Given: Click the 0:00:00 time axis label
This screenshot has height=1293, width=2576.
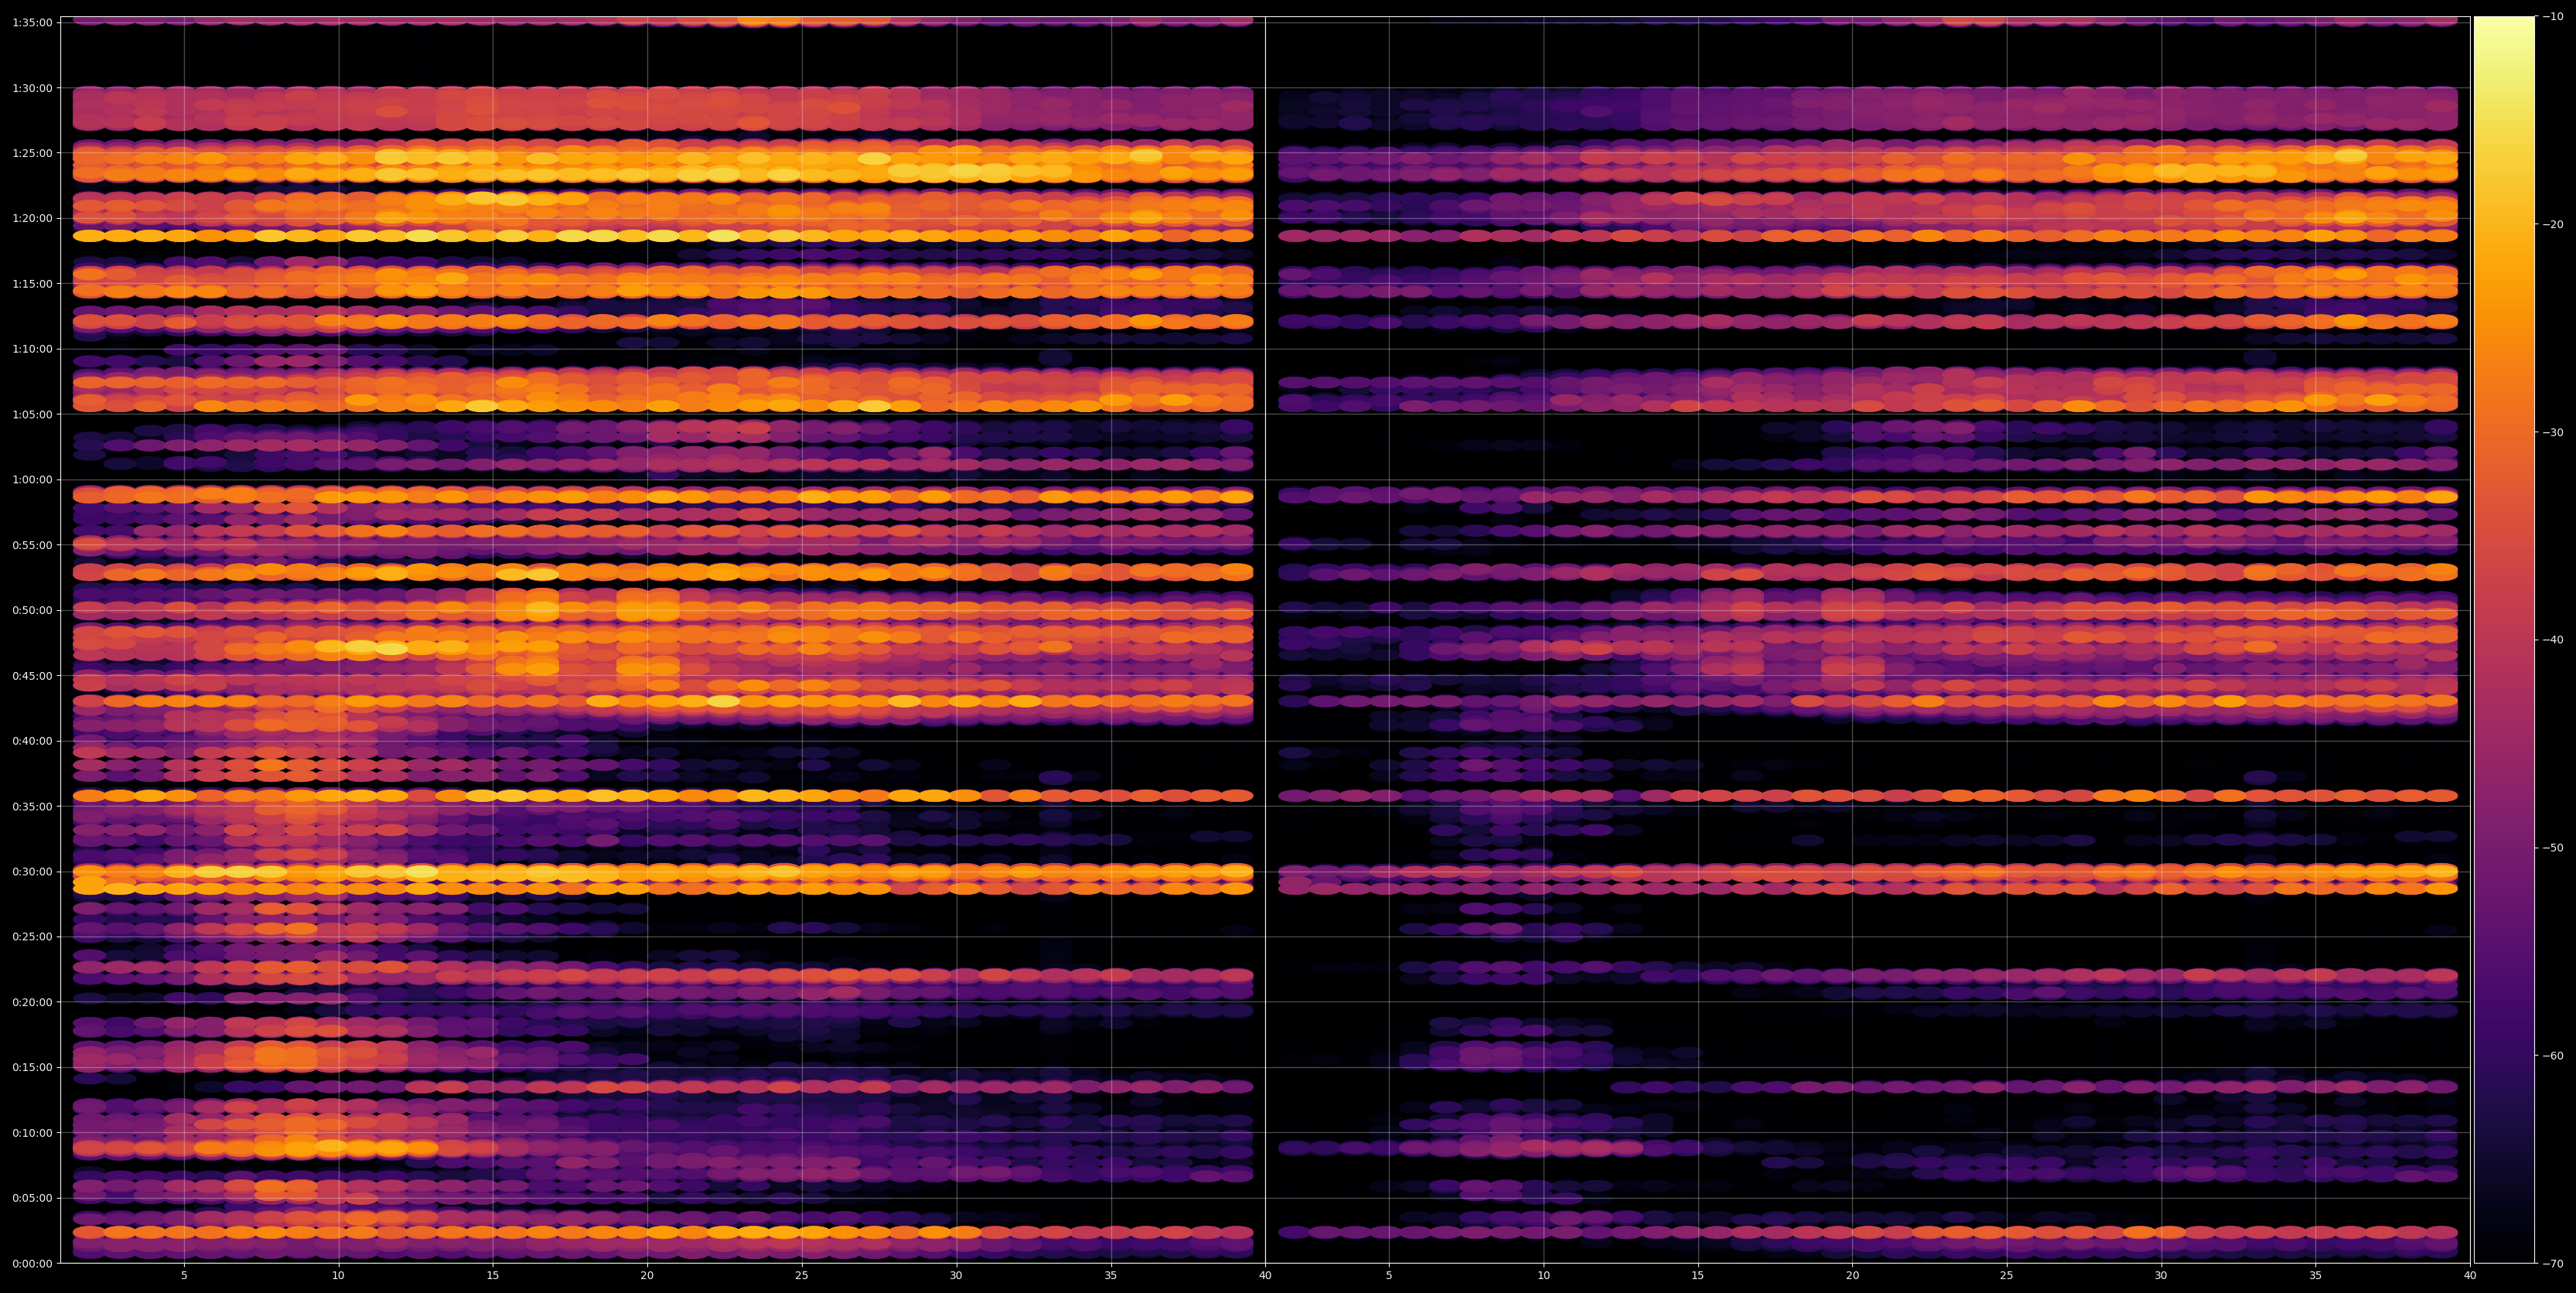Looking at the screenshot, I should [x=32, y=1263].
